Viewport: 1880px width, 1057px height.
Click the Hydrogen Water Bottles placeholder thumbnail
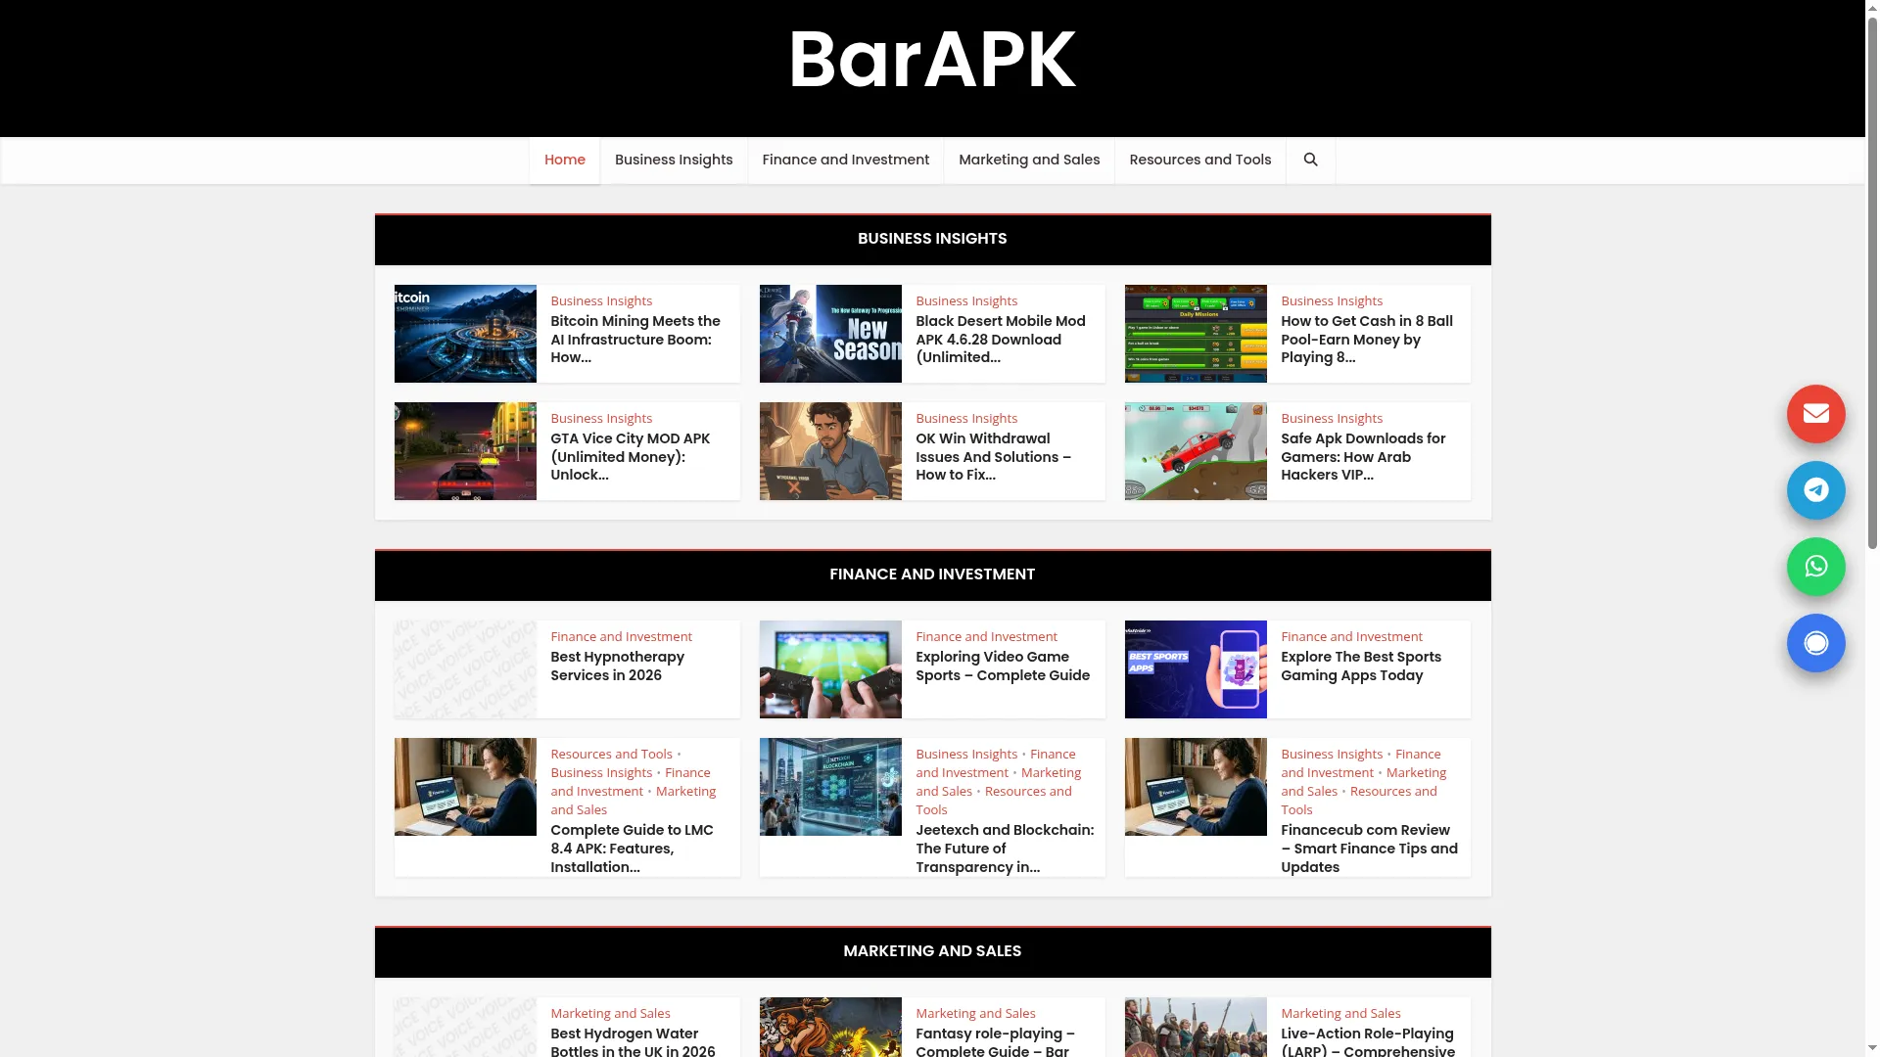pyautogui.click(x=465, y=1027)
